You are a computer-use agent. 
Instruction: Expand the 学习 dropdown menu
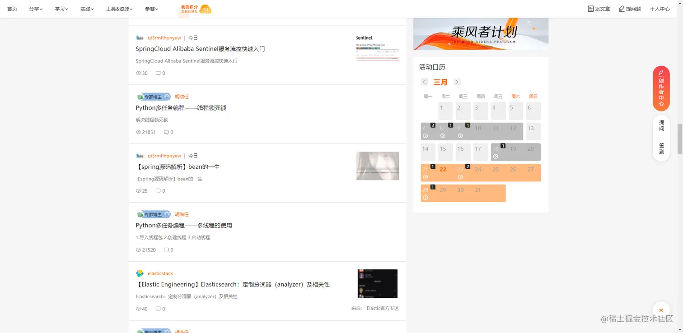coord(61,9)
